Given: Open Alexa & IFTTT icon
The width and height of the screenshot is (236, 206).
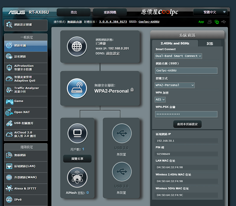Looking at the screenshot, I should click(9, 188).
